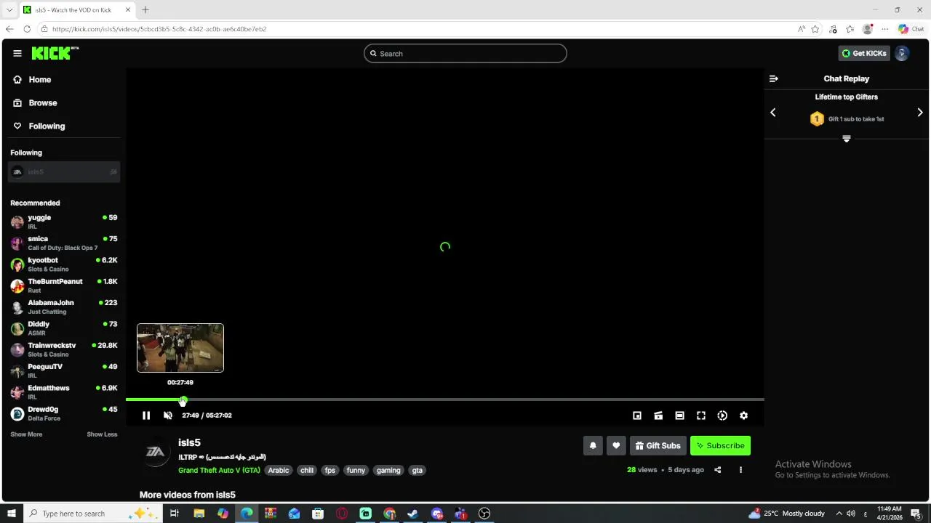Screen dimensions: 931x523
Task: Collapse list with Show Less
Action: pos(102,434)
